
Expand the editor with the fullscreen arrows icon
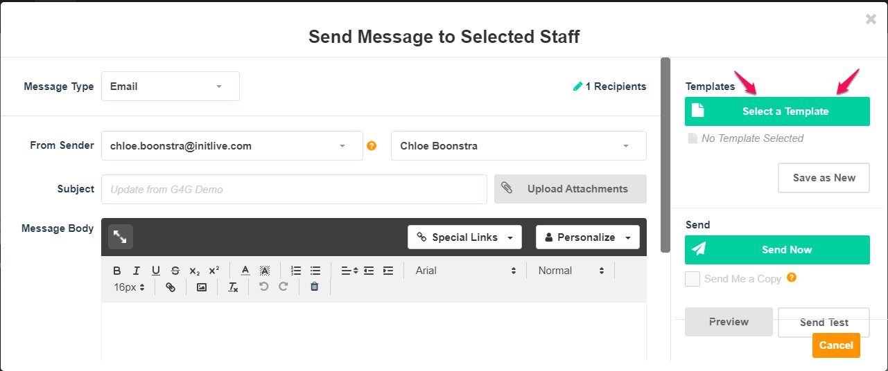pyautogui.click(x=121, y=237)
